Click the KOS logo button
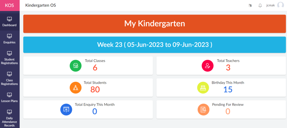 pos(10,5)
